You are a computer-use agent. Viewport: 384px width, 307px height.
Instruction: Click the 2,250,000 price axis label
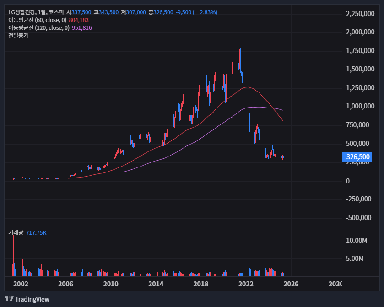click(360, 13)
